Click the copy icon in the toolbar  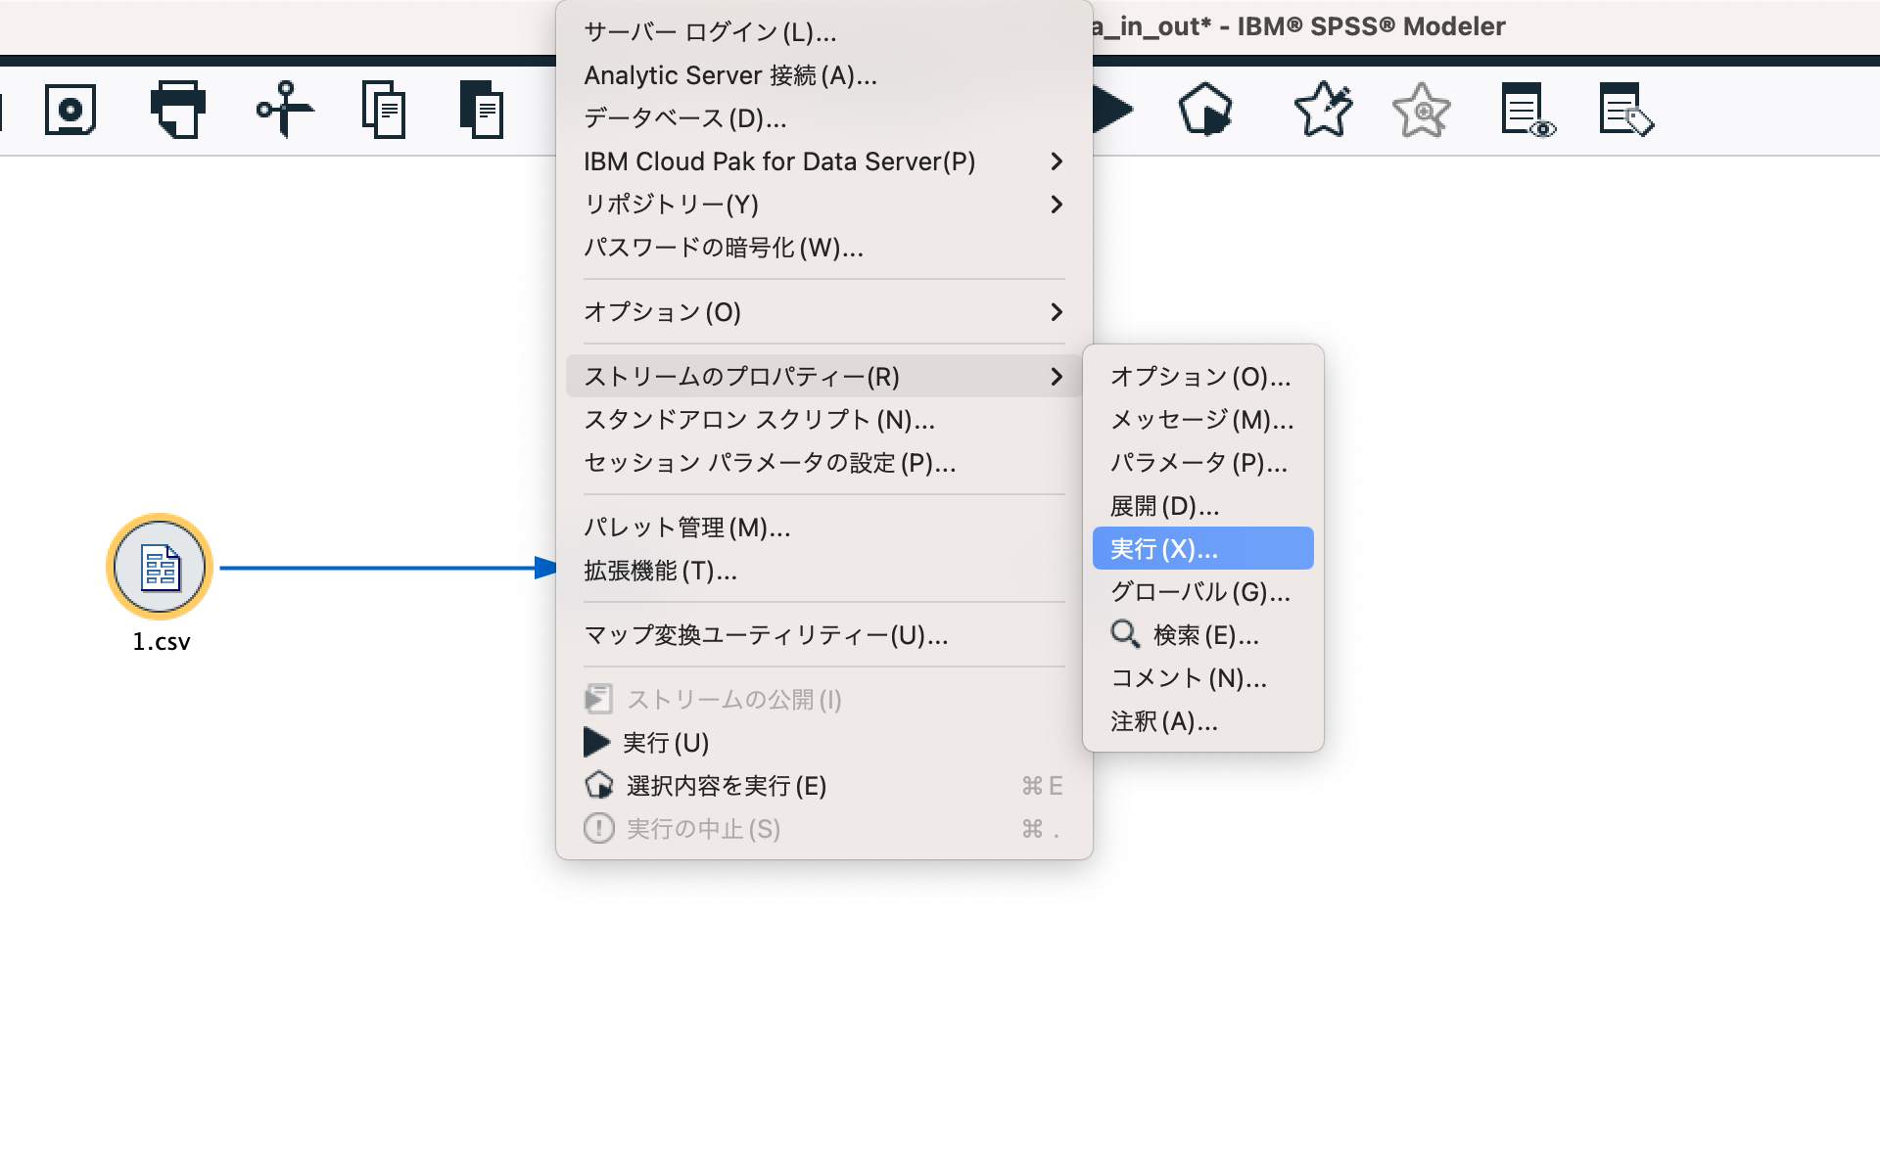click(385, 110)
